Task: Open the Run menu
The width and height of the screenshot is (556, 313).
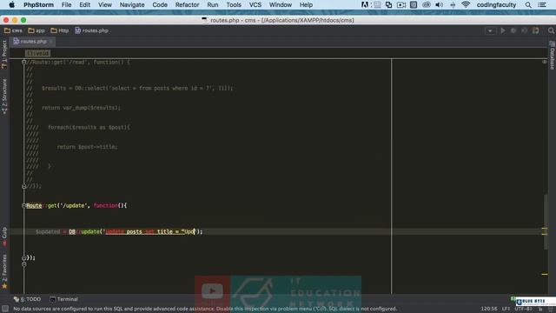Action: [212, 5]
